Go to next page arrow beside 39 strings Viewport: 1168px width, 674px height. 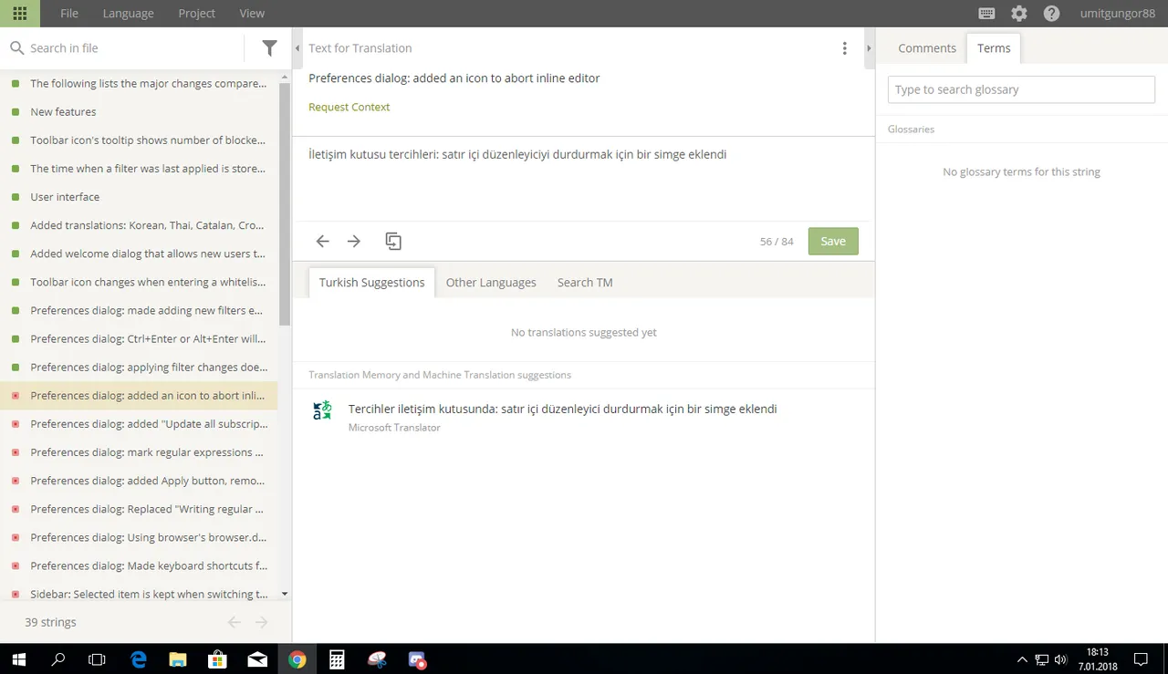(262, 622)
